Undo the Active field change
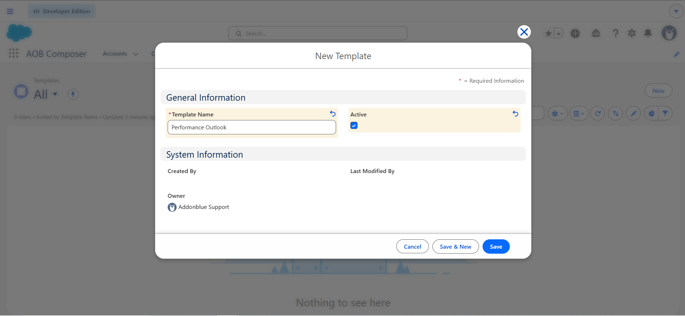This screenshot has width=685, height=316. (516, 114)
